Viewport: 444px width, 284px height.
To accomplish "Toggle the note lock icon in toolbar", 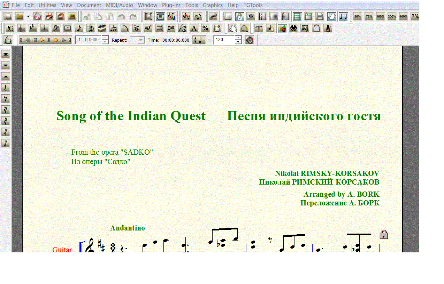I will pos(239,16).
